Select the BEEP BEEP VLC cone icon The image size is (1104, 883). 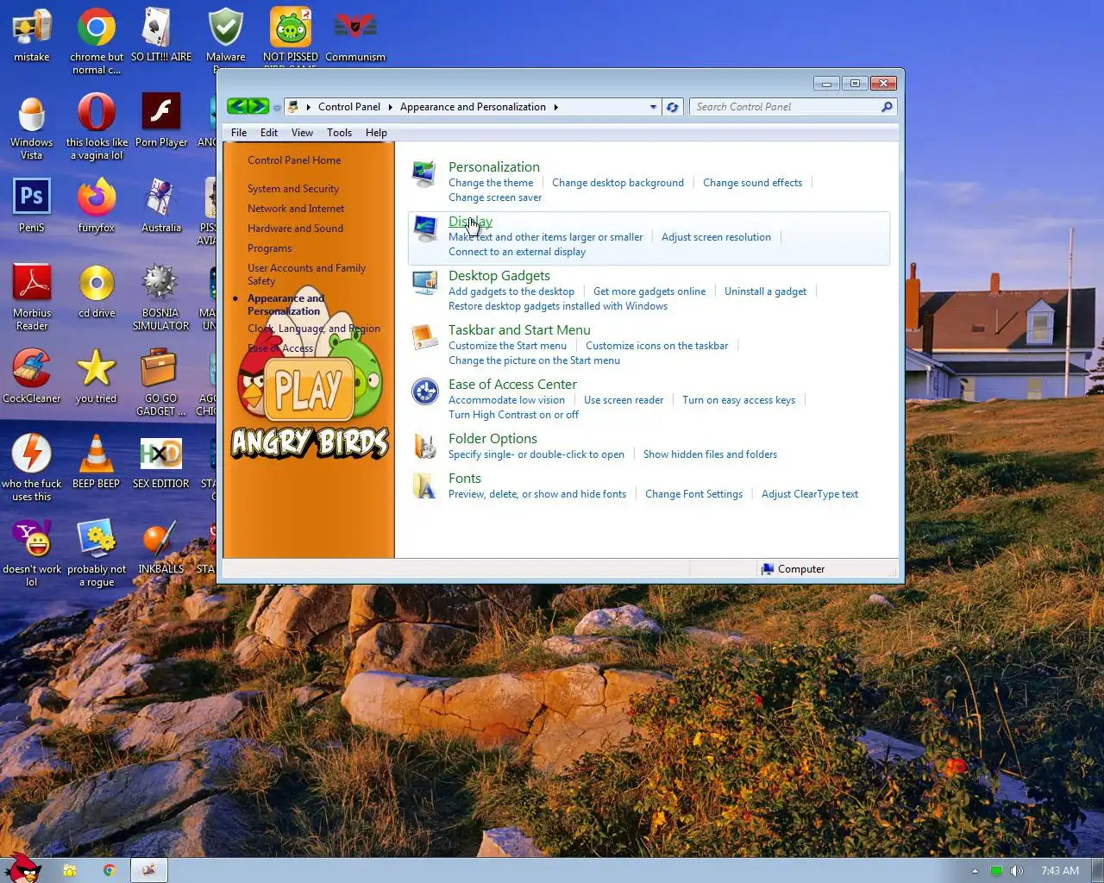[x=97, y=461]
